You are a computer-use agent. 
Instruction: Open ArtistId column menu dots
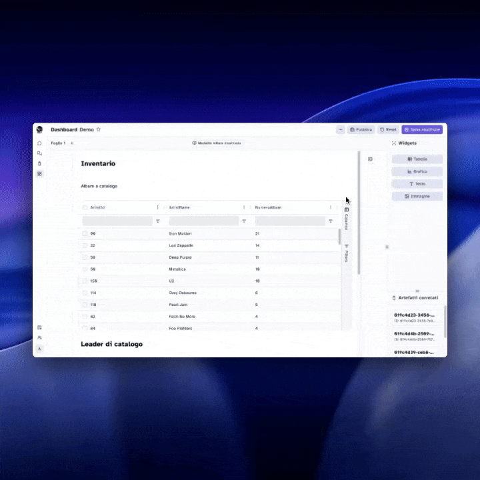click(x=157, y=207)
